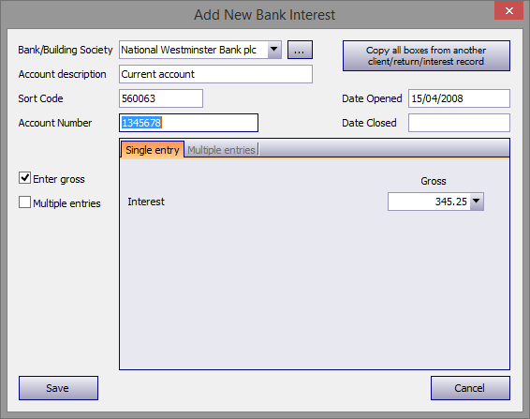Select the Single entry tab
530x419 pixels.
153,150
